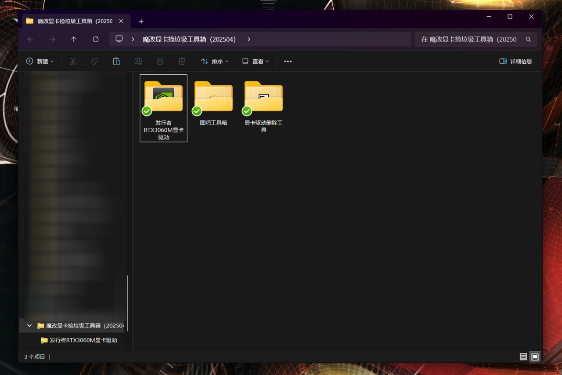Toggle the 详细信息 details pane

(516, 61)
